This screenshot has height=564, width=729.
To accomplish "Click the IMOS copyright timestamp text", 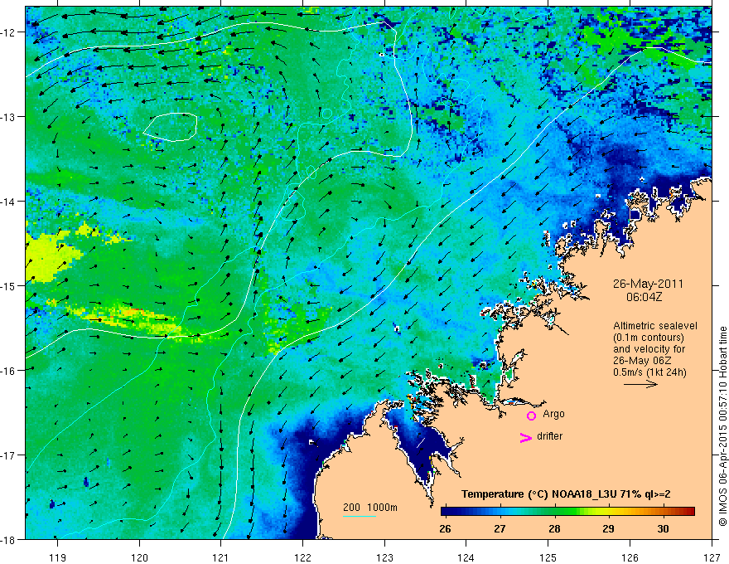I will point(722,425).
